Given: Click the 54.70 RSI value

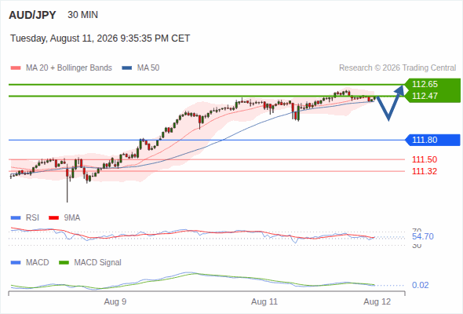Looking at the screenshot, I should coord(423,236).
